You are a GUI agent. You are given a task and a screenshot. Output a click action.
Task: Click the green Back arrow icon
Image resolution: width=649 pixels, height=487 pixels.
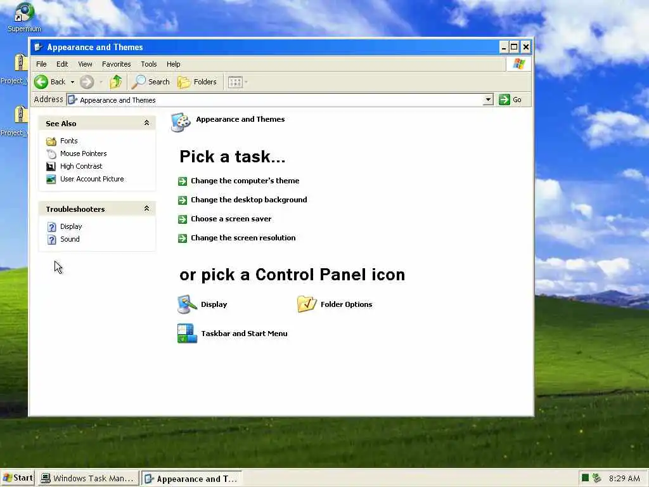click(41, 82)
